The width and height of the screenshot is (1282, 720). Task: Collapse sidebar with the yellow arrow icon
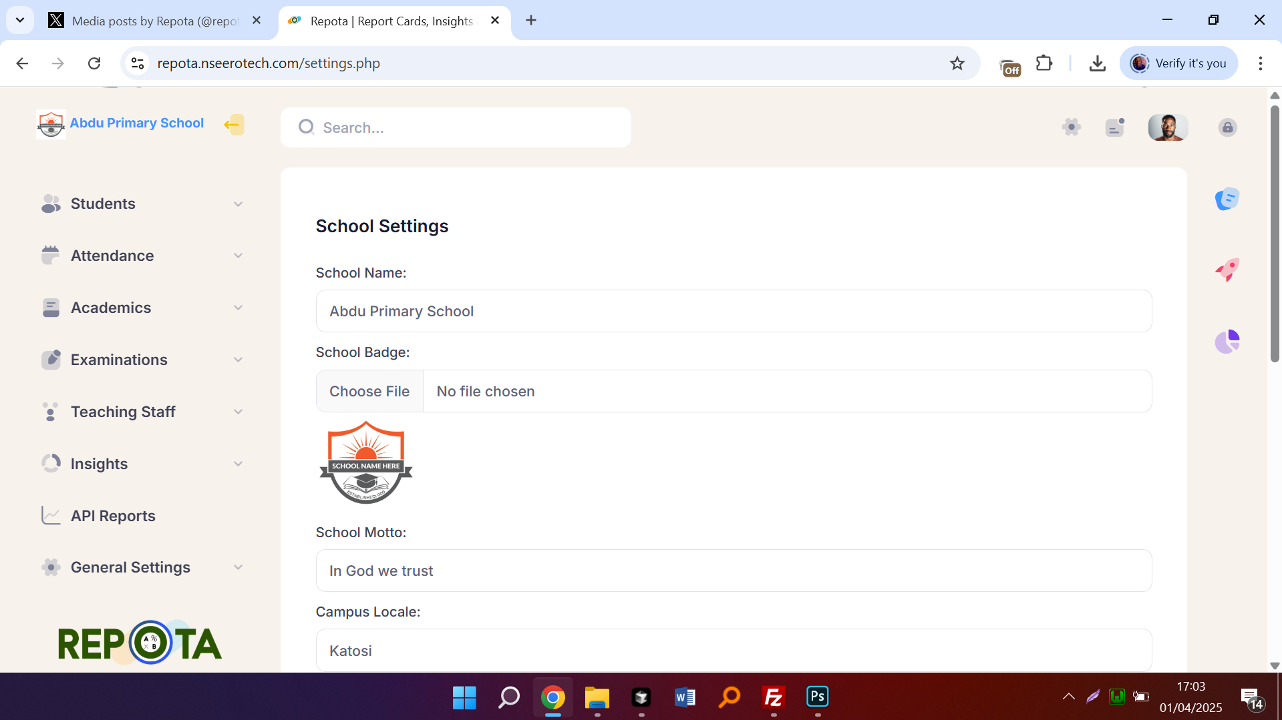point(233,125)
